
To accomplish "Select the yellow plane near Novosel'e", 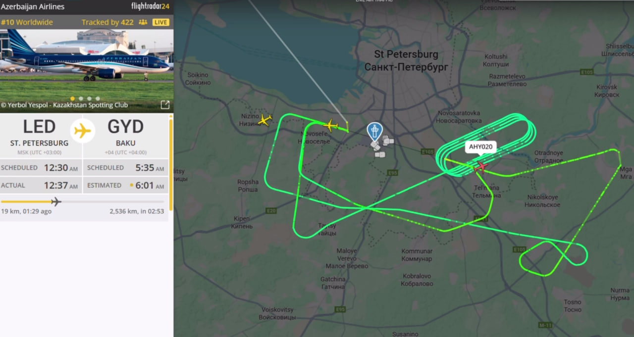I will point(331,125).
